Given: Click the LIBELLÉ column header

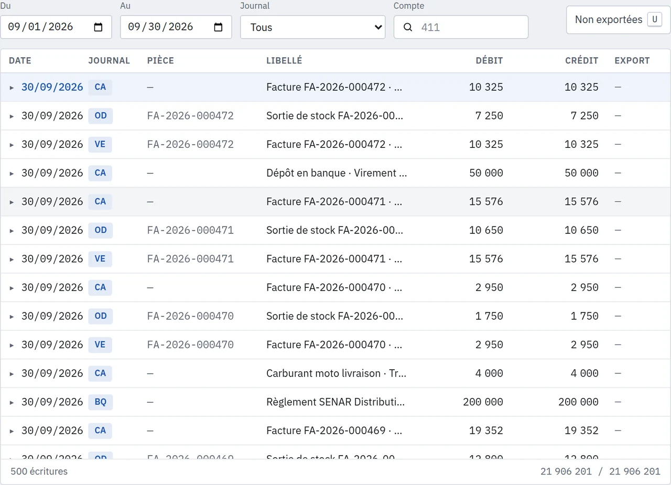Looking at the screenshot, I should pos(284,61).
